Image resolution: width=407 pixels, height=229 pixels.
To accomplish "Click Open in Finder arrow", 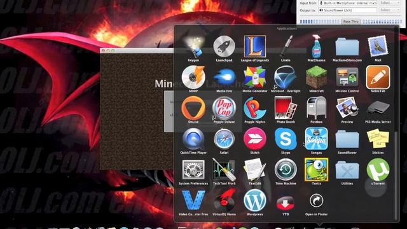I will pos(316,200).
